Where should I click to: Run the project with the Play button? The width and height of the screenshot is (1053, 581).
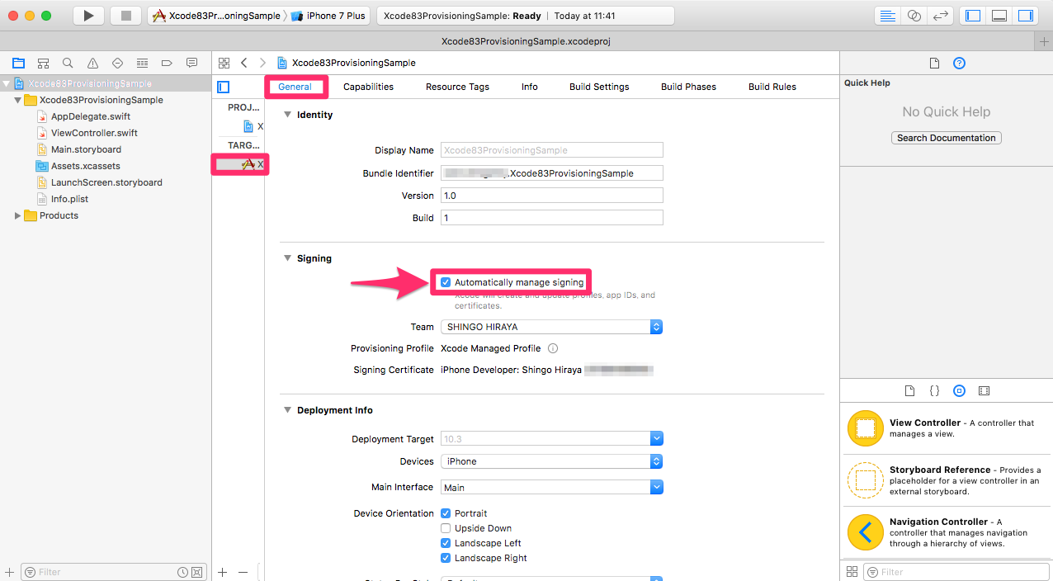coord(88,16)
